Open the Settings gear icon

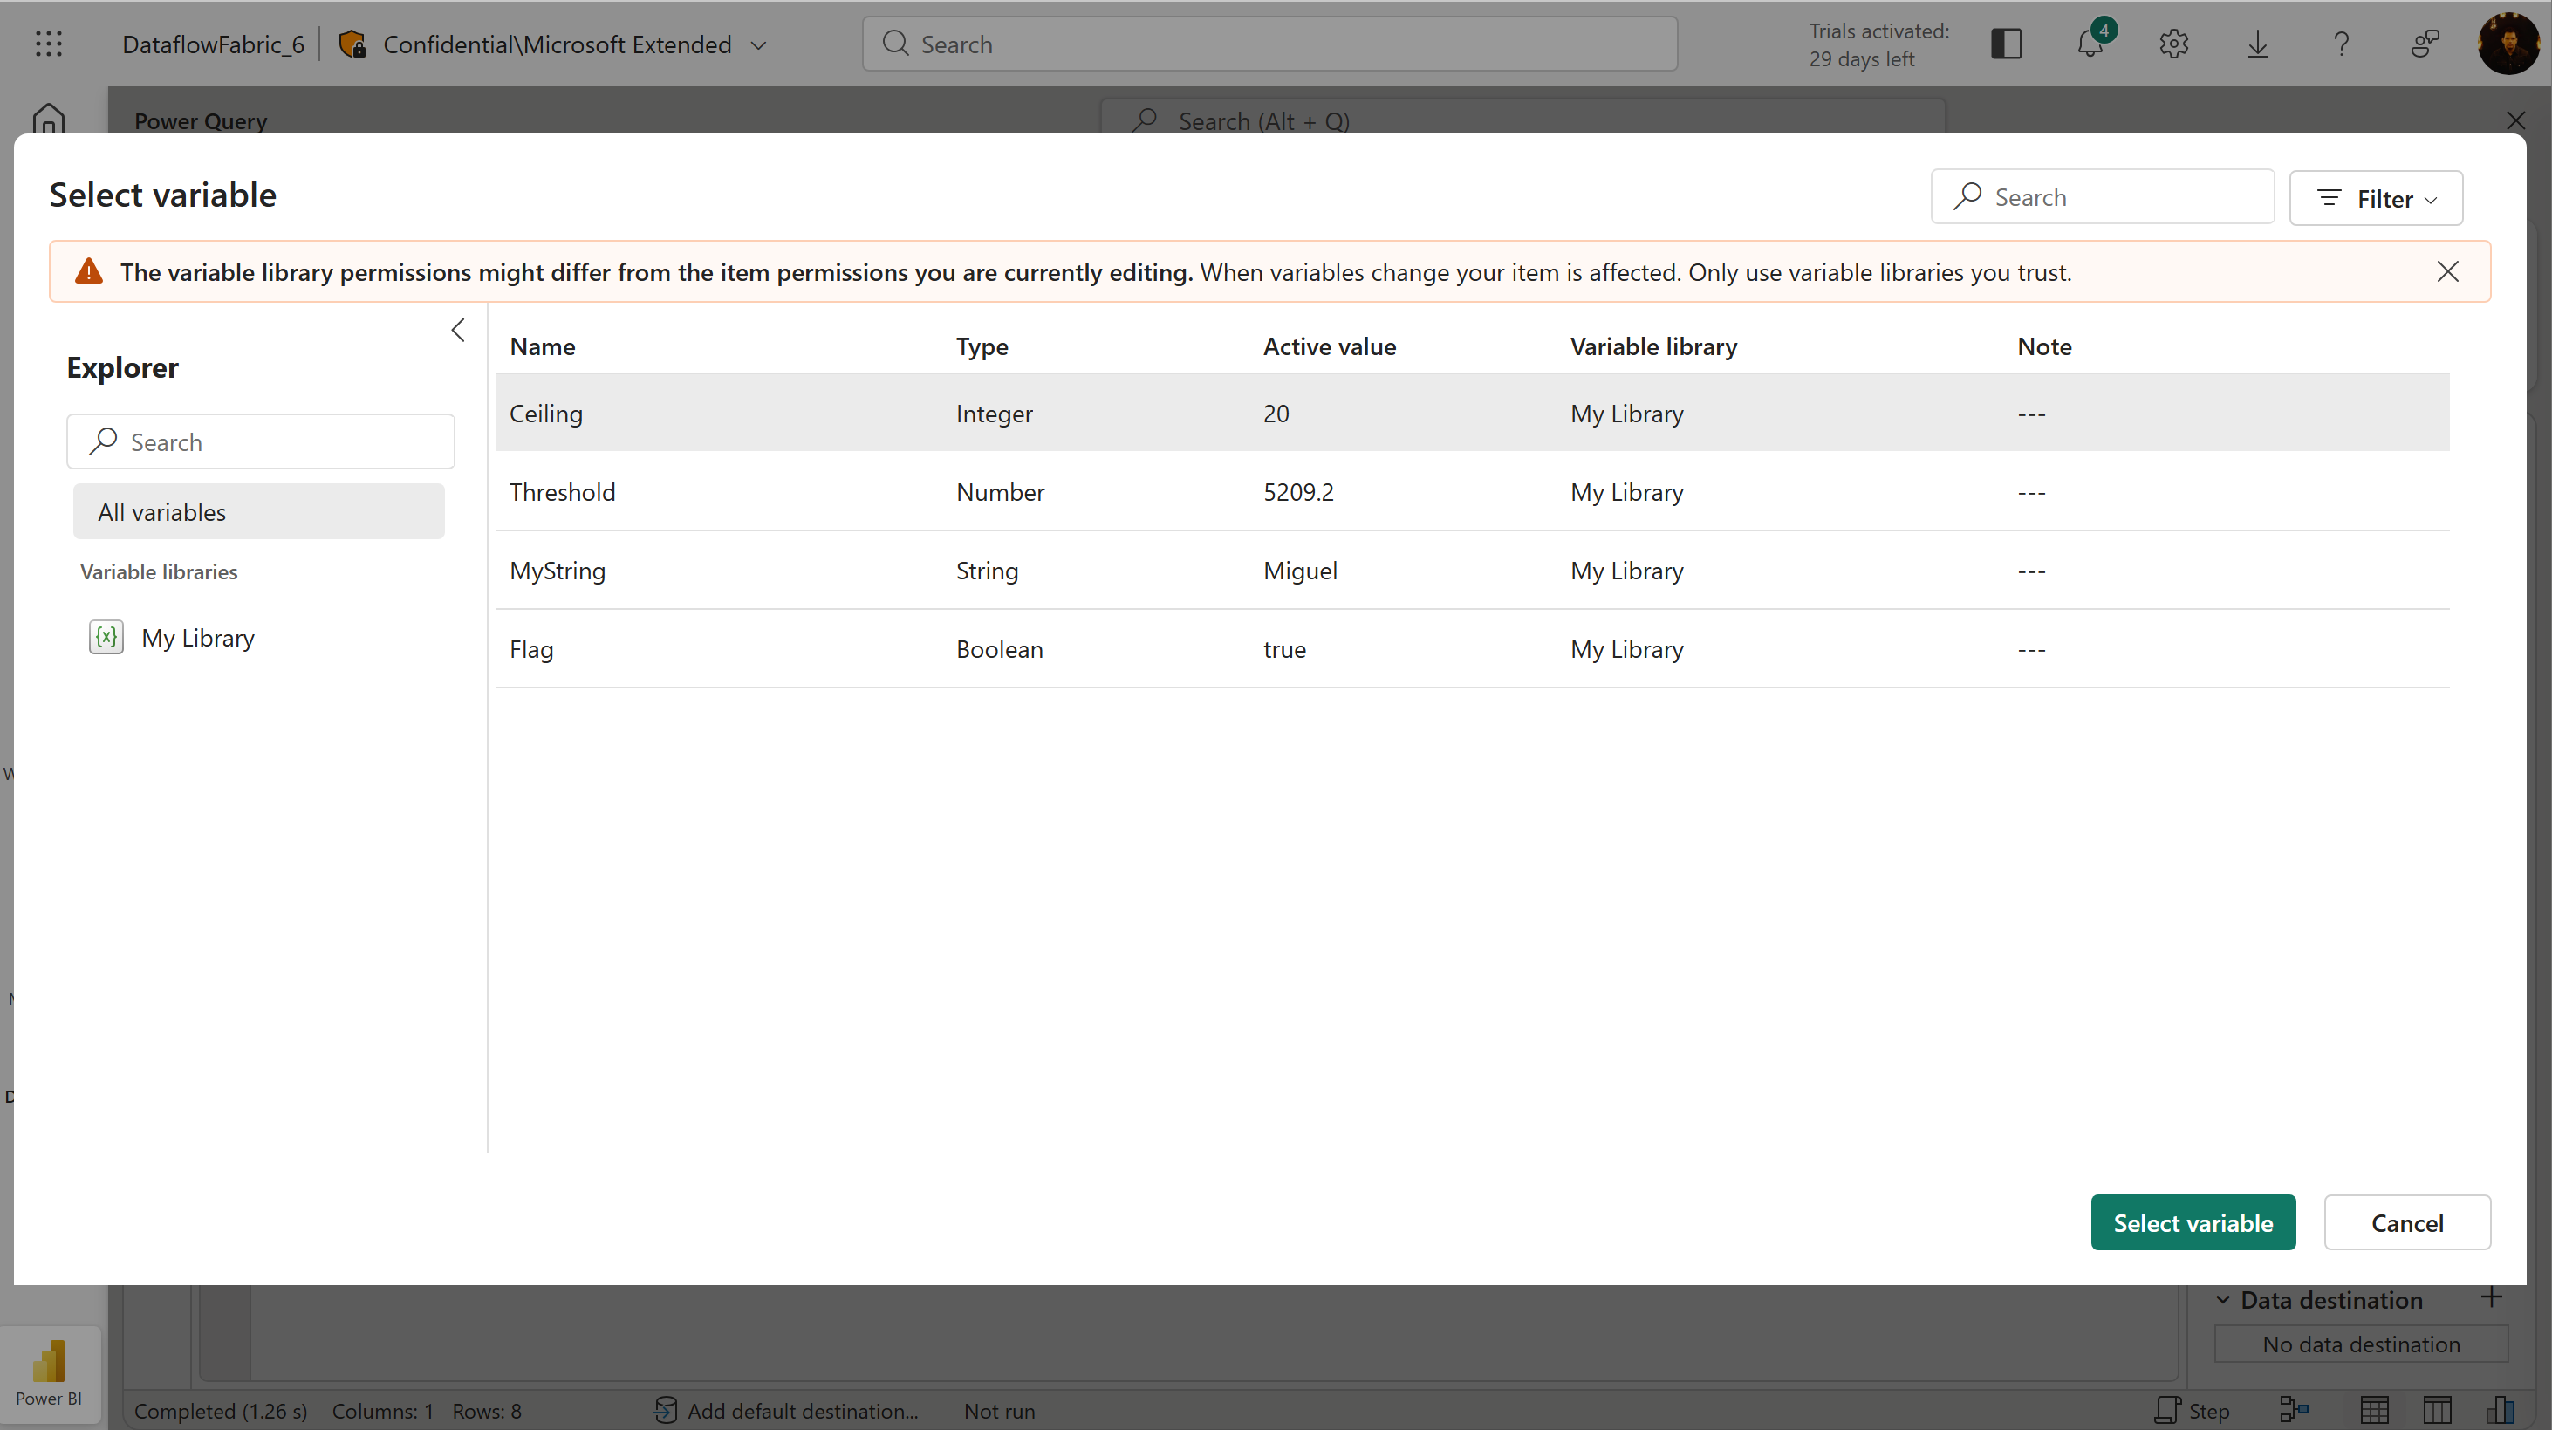click(x=2172, y=44)
